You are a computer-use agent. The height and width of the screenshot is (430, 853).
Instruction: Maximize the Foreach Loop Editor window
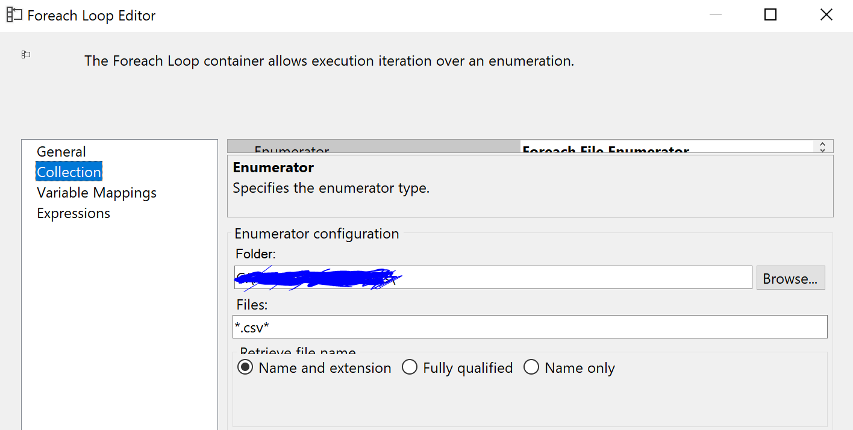[x=770, y=15]
